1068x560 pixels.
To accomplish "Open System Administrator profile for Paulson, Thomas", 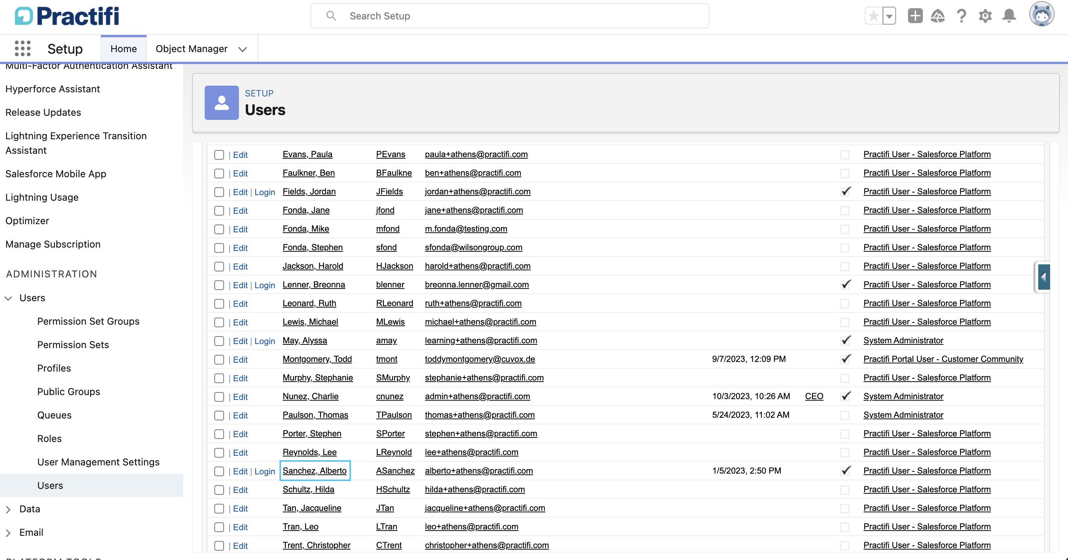I will tap(903, 415).
